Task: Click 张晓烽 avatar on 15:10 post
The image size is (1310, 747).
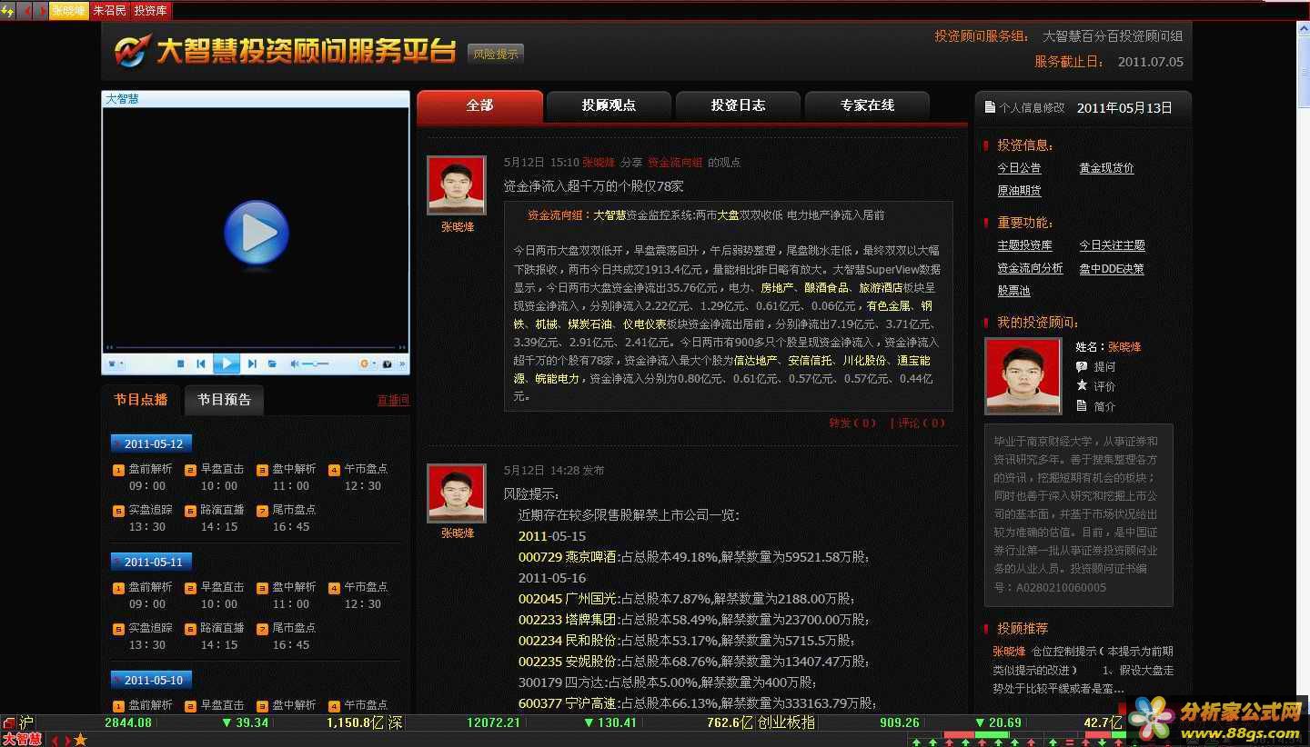Action: pyautogui.click(x=457, y=185)
